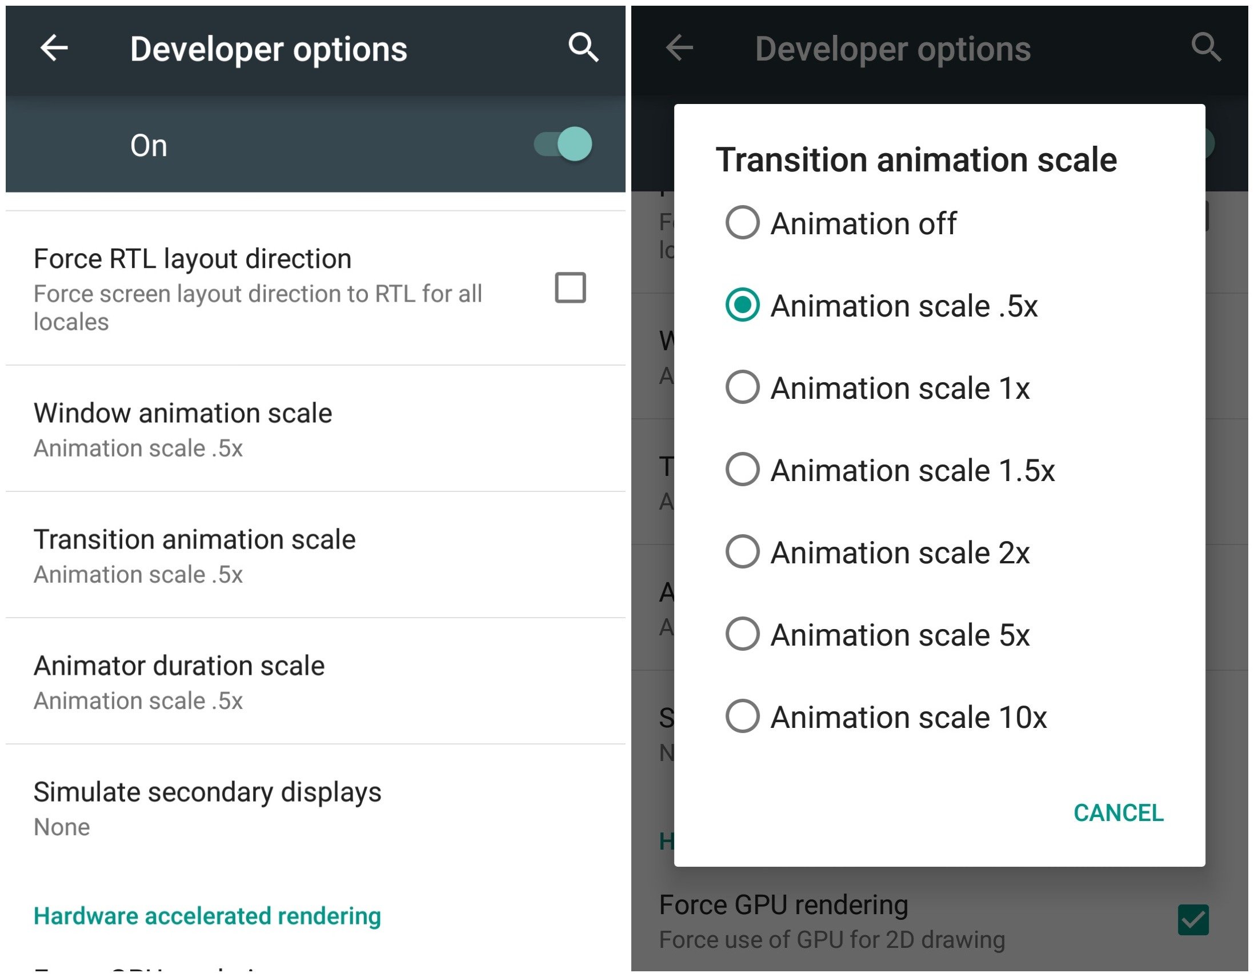Check the Force RTL layout direction checkbox
The image size is (1254, 977).
[x=570, y=287]
